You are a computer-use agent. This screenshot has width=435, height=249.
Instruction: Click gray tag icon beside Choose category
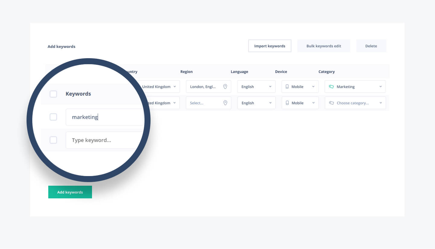point(331,103)
